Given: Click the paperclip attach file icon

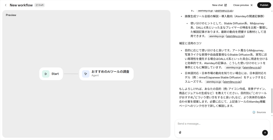Looking at the screenshot, I should [180, 132].
